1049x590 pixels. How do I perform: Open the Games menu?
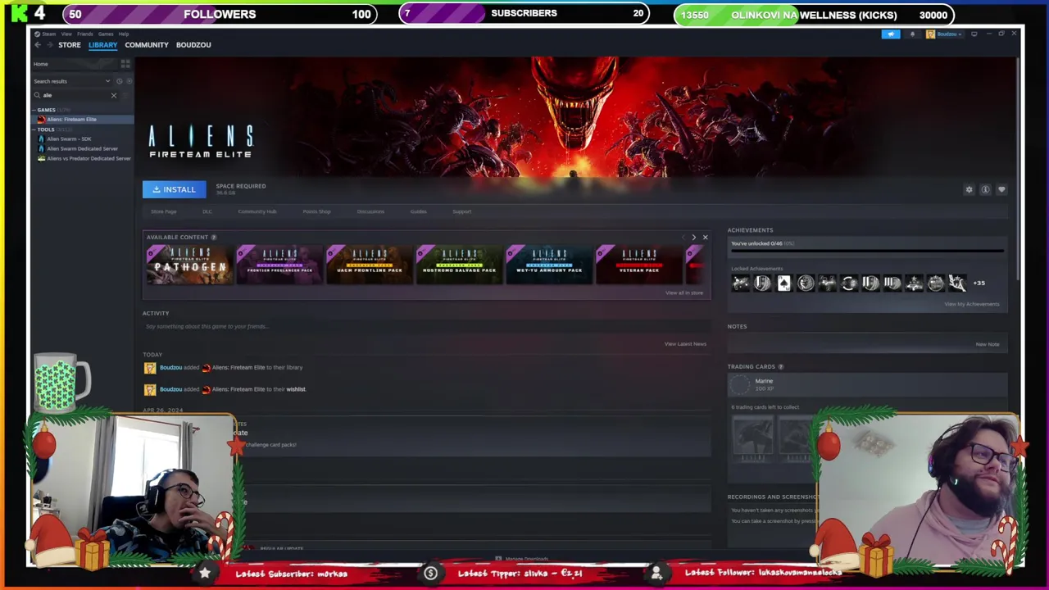(107, 34)
